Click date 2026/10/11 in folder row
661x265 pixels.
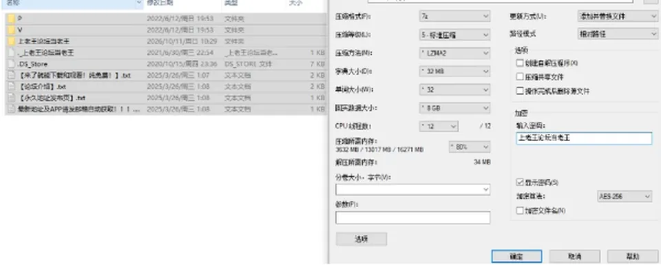pos(182,41)
